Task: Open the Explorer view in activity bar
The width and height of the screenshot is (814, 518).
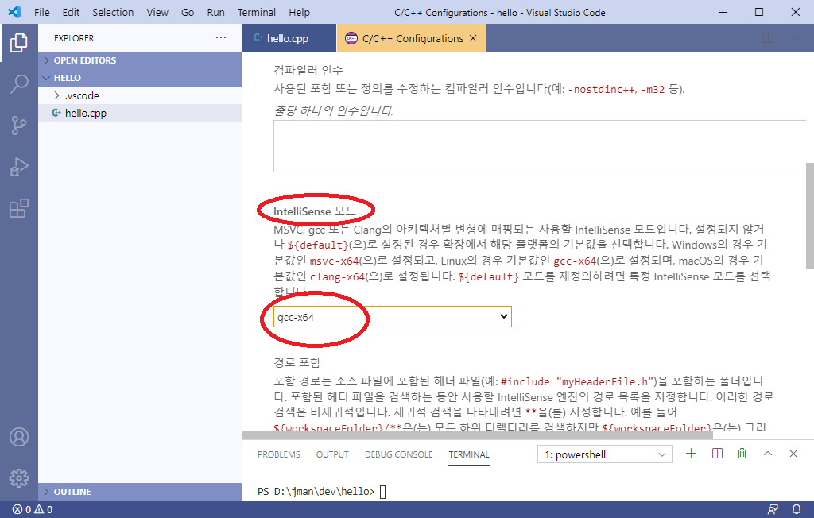Action: click(19, 43)
